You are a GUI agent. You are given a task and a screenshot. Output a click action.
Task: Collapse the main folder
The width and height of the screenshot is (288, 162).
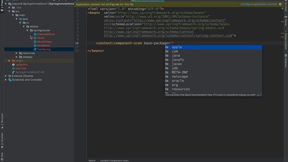click(x=13, y=15)
